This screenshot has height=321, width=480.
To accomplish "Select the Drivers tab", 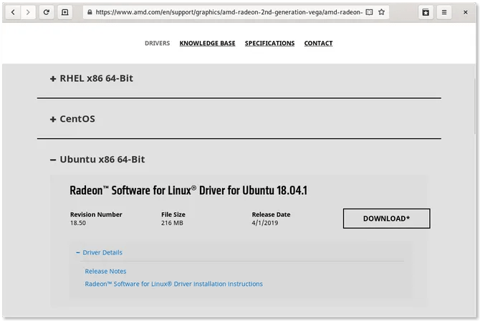I will pos(158,43).
